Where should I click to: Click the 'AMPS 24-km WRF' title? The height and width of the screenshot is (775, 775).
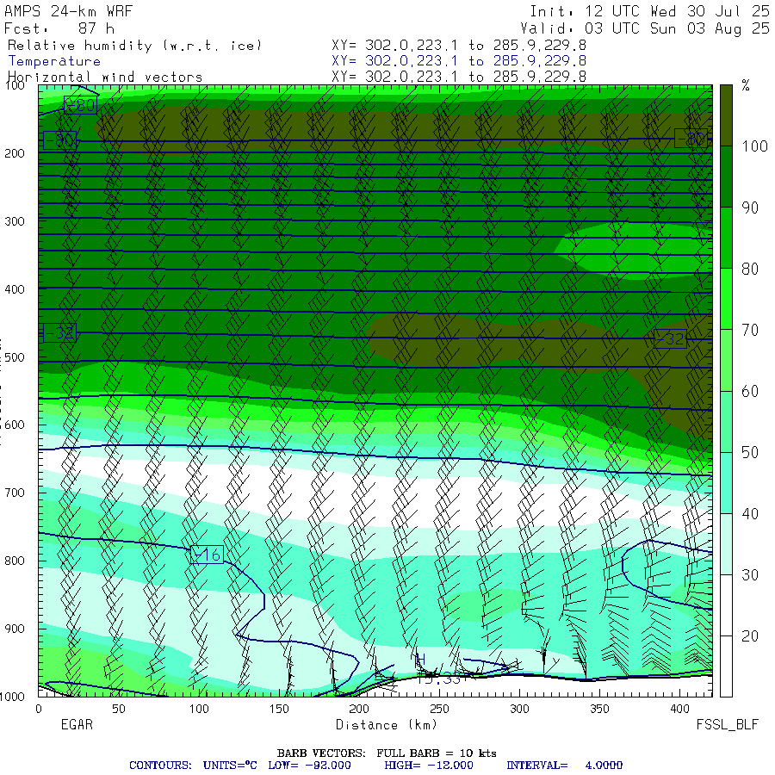[x=68, y=11]
